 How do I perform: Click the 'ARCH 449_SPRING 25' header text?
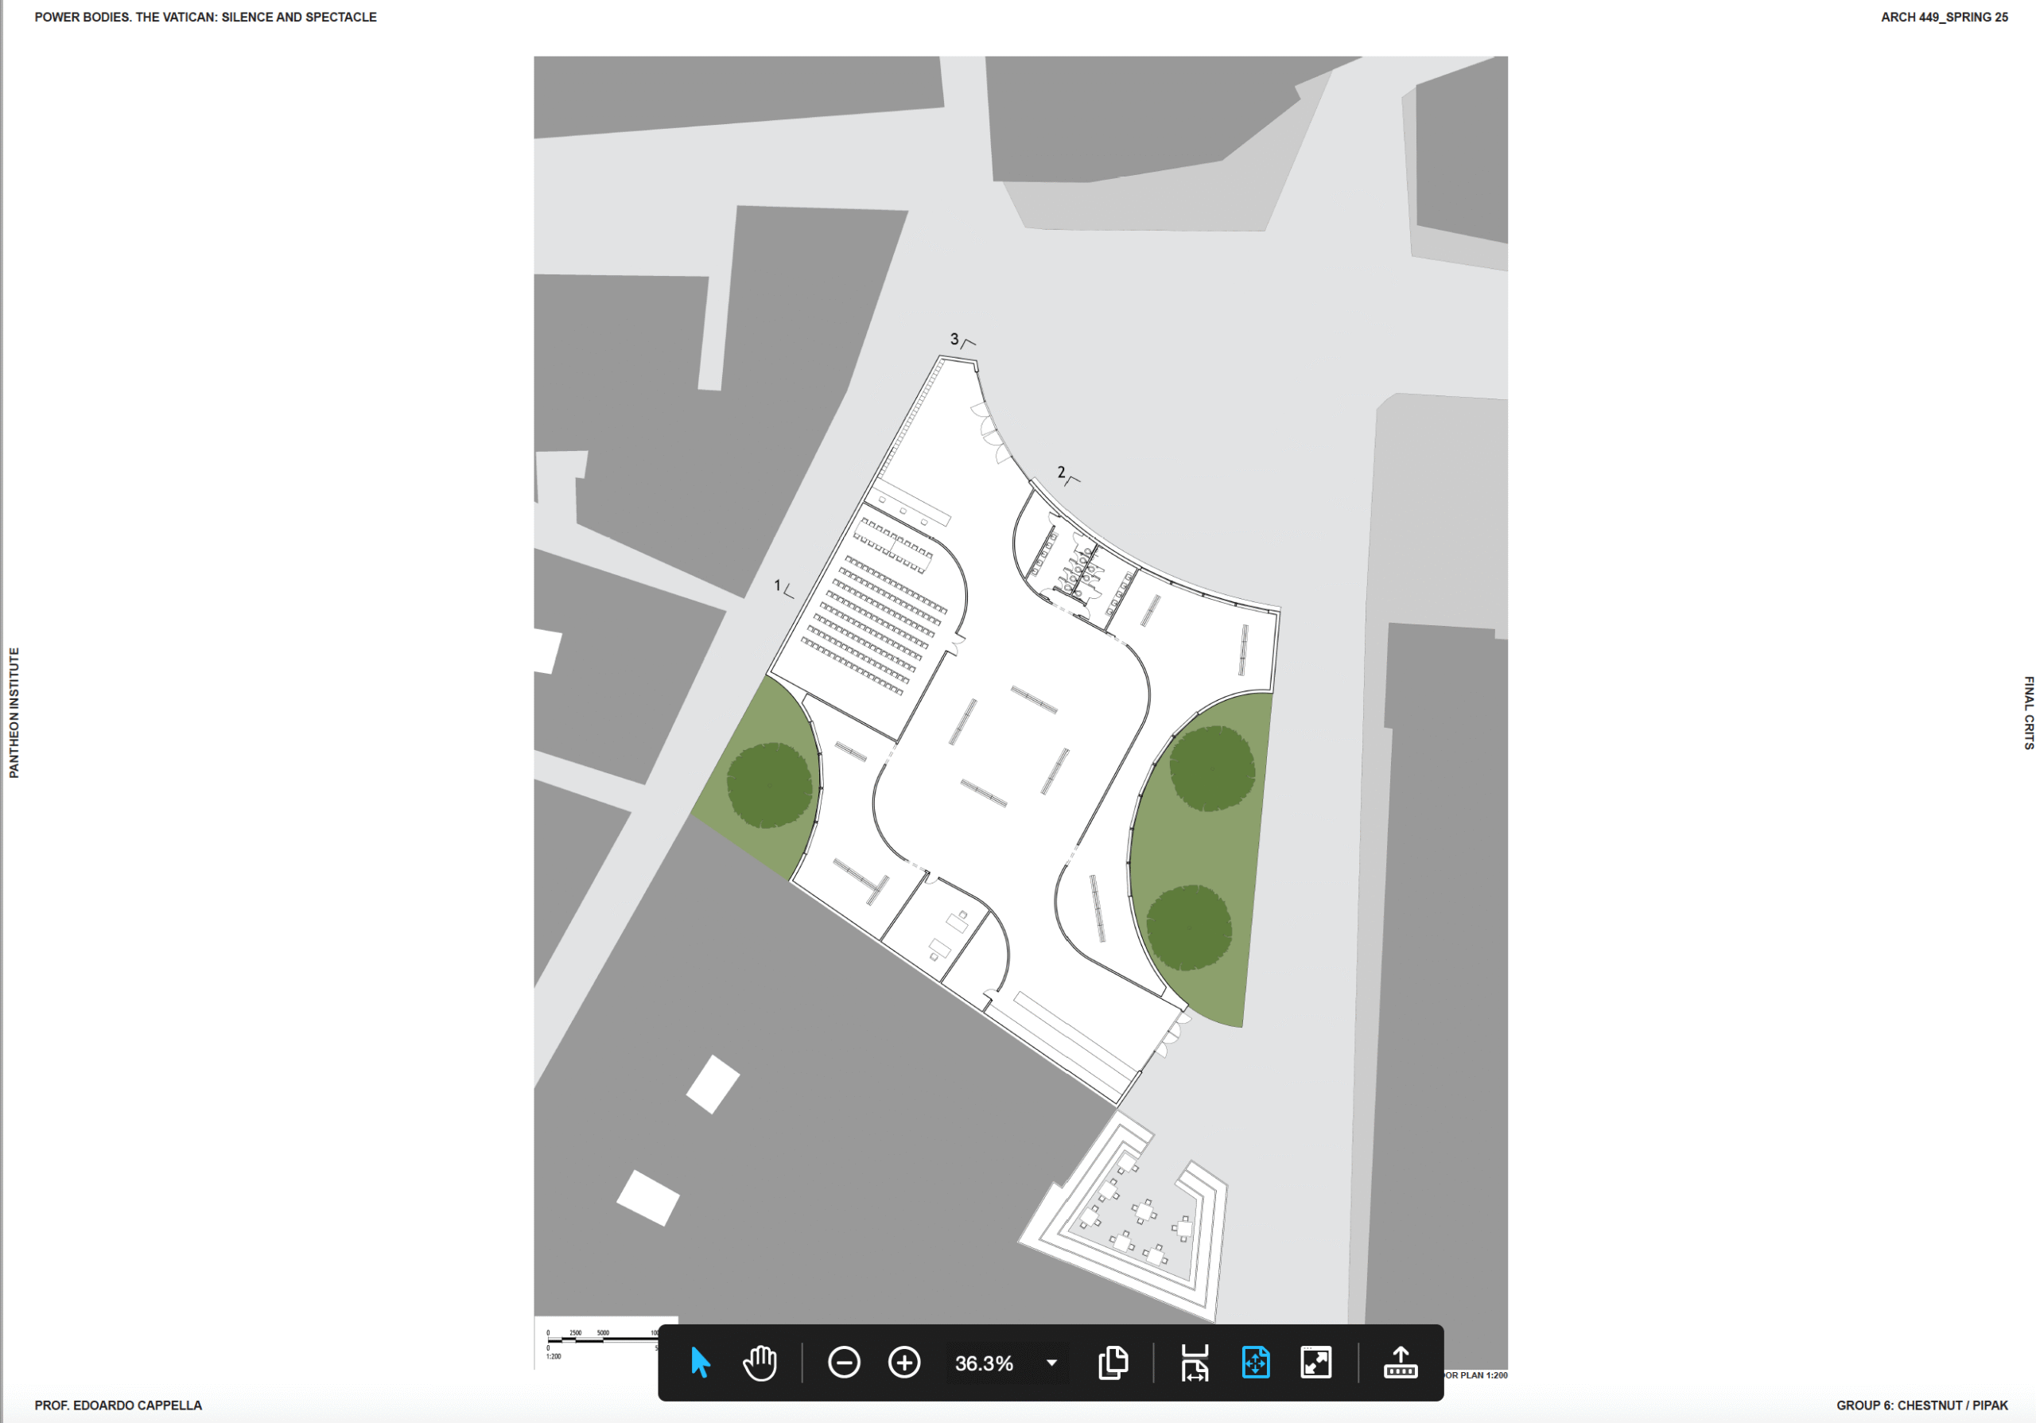coord(1944,17)
